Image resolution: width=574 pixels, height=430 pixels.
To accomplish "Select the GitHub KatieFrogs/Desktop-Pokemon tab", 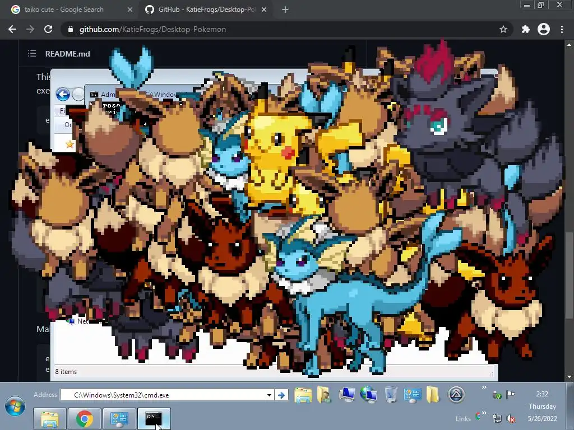I will pyautogui.click(x=207, y=10).
